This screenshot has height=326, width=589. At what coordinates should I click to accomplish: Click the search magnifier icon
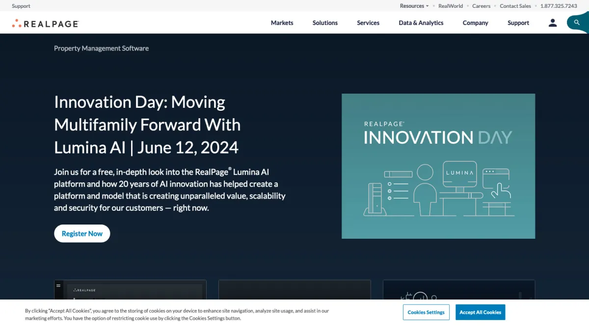point(577,23)
